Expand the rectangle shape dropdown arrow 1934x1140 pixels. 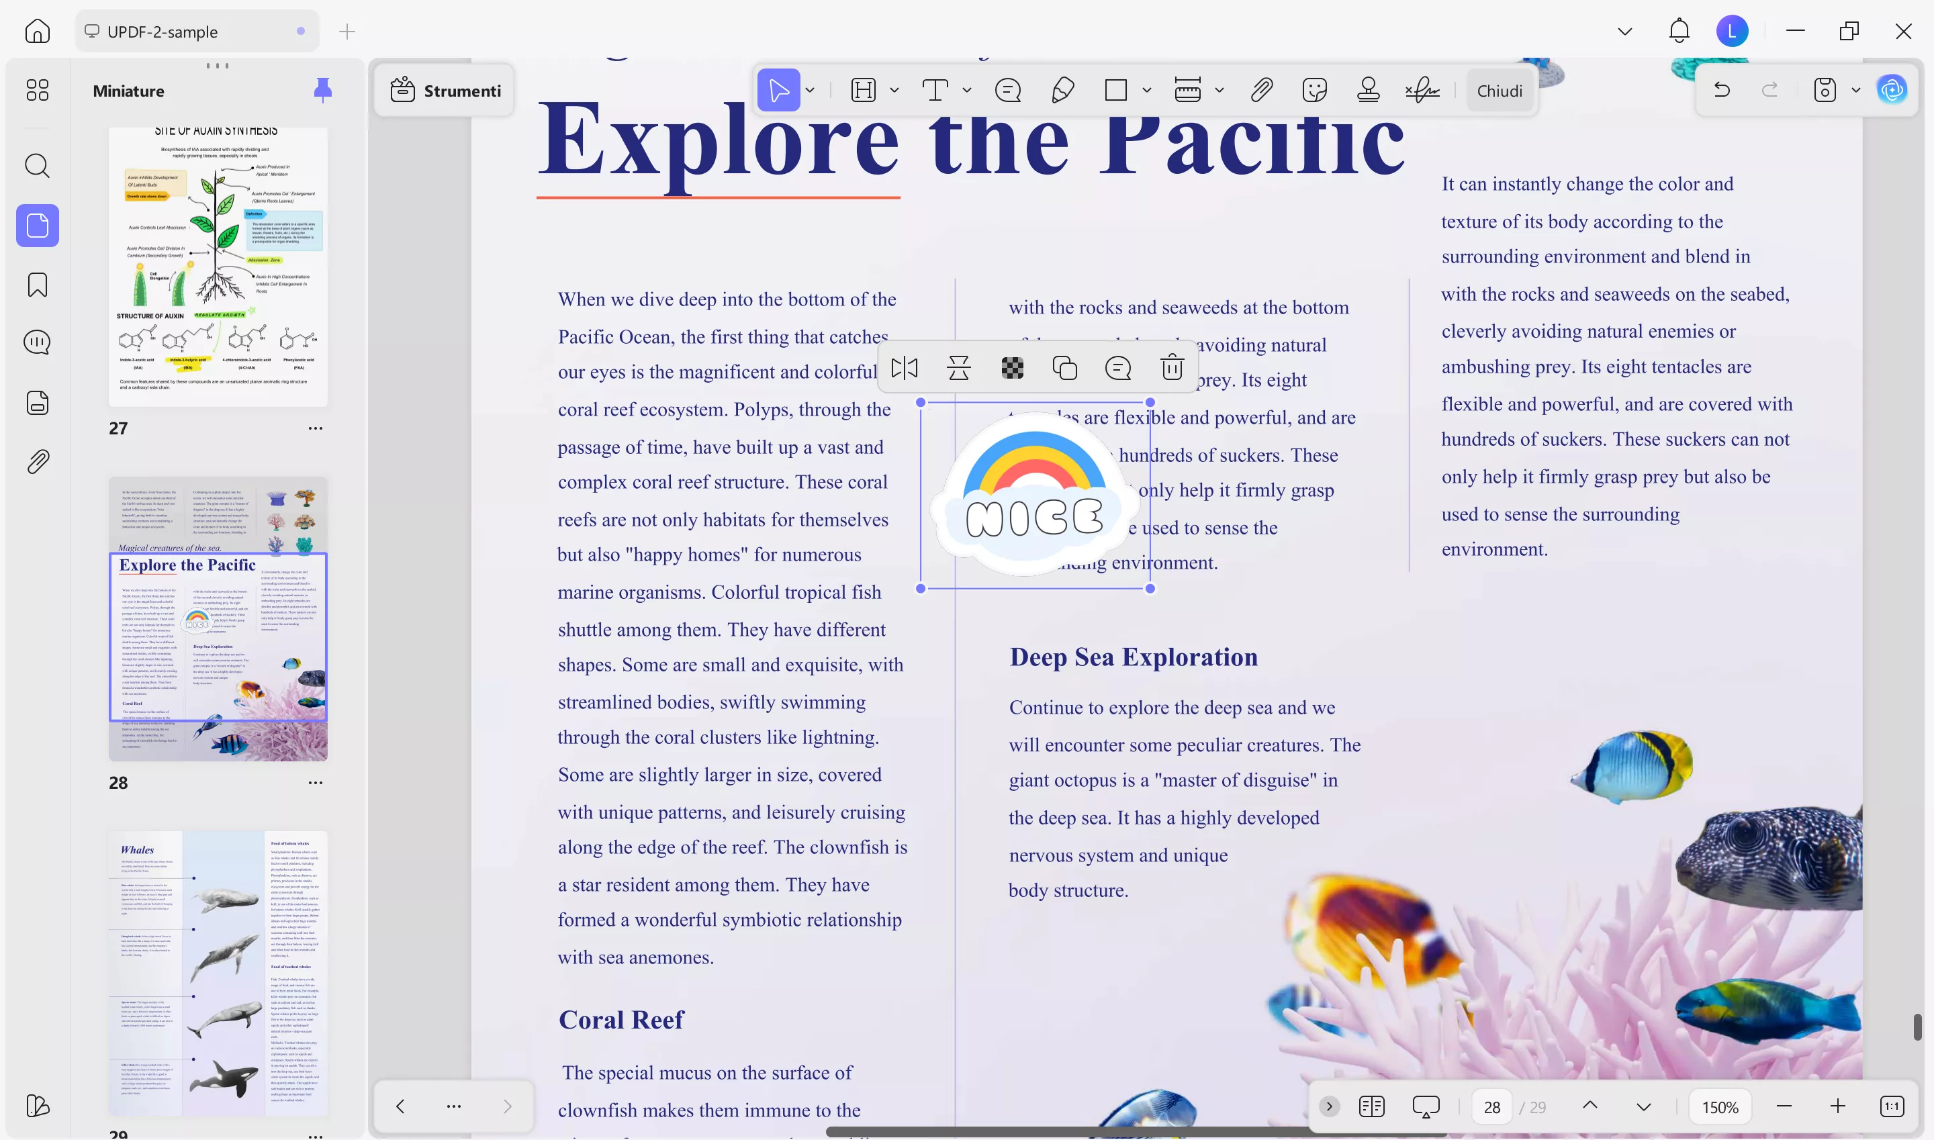pyautogui.click(x=1147, y=91)
